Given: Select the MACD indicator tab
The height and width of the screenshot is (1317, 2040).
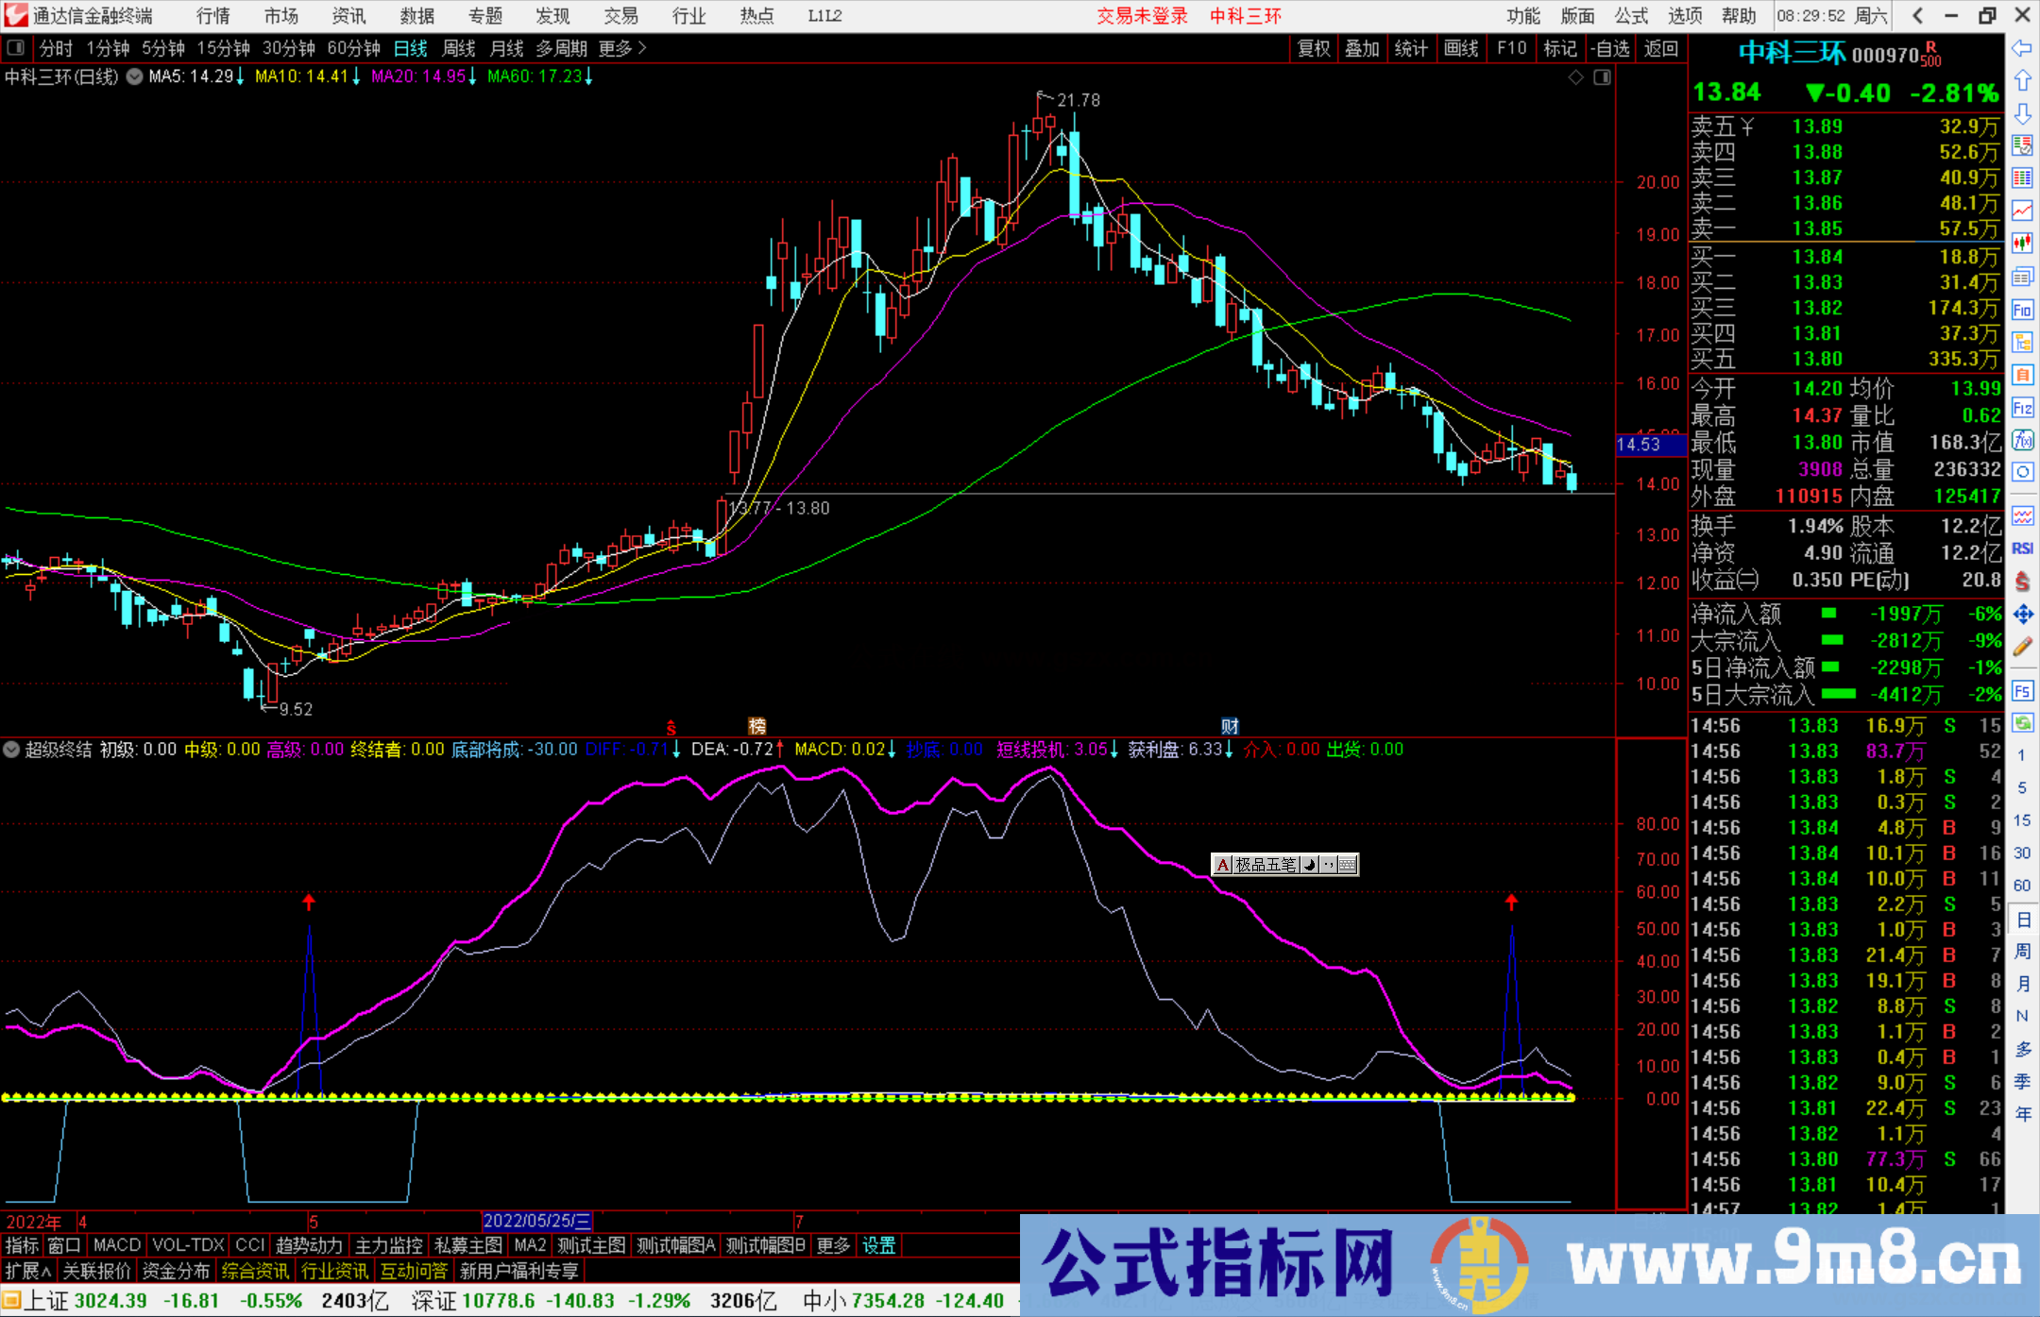Looking at the screenshot, I should pyautogui.click(x=117, y=1245).
